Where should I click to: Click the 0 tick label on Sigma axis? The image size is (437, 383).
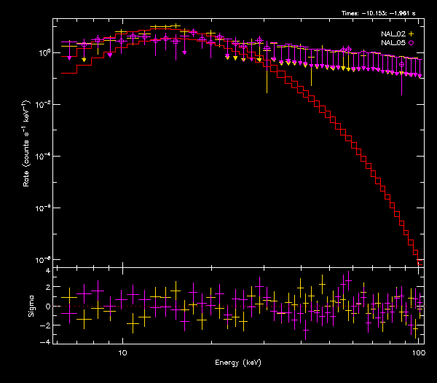click(47, 307)
